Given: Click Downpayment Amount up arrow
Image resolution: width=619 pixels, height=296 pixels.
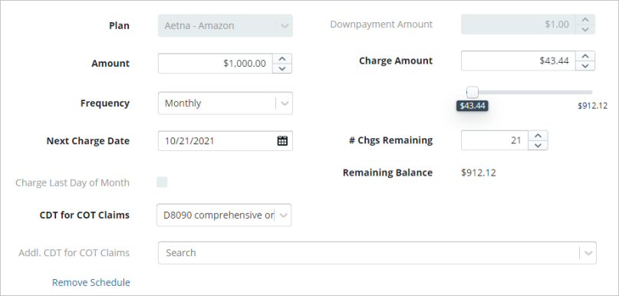Looking at the screenshot, I should pyautogui.click(x=585, y=20).
